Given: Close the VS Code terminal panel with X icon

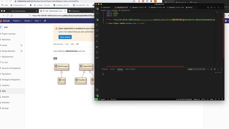Looking at the screenshot, I should coord(221,69).
